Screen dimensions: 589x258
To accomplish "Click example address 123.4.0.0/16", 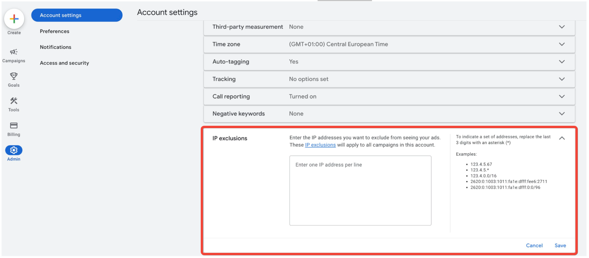I will click(484, 176).
